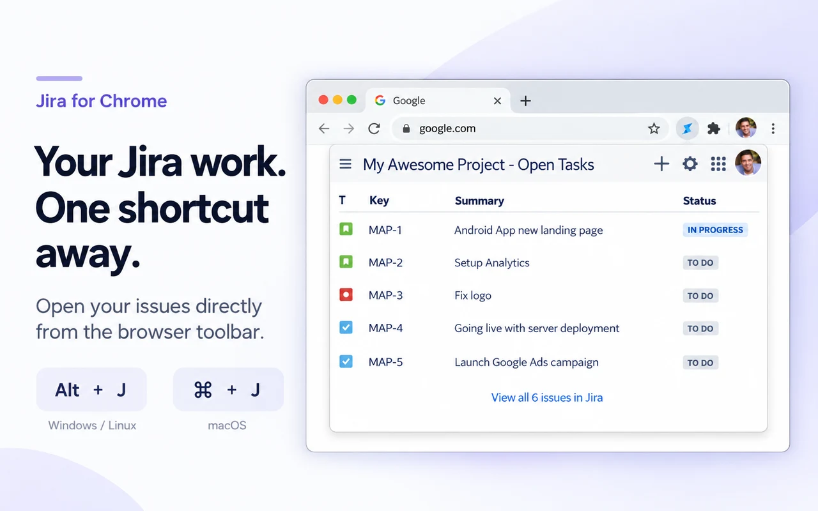Bookmark the page with the star icon
The image size is (818, 511).
coord(654,128)
